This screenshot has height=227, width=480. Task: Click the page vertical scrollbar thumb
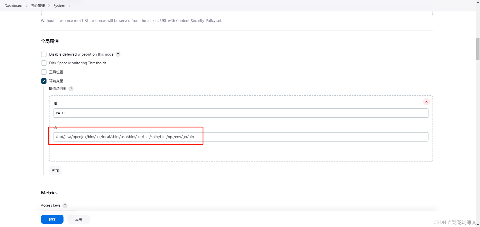[x=478, y=49]
